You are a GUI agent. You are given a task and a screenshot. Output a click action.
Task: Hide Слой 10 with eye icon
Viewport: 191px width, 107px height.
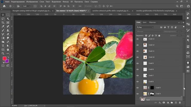138,57
